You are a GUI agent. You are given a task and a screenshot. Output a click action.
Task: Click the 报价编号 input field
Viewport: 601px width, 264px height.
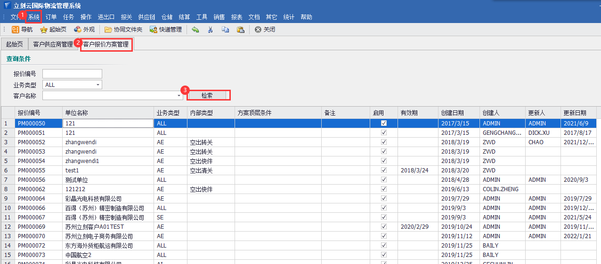pyautogui.click(x=72, y=74)
